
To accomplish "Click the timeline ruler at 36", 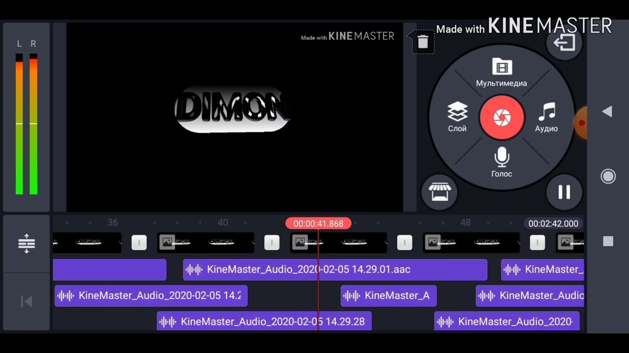I will coord(113,223).
